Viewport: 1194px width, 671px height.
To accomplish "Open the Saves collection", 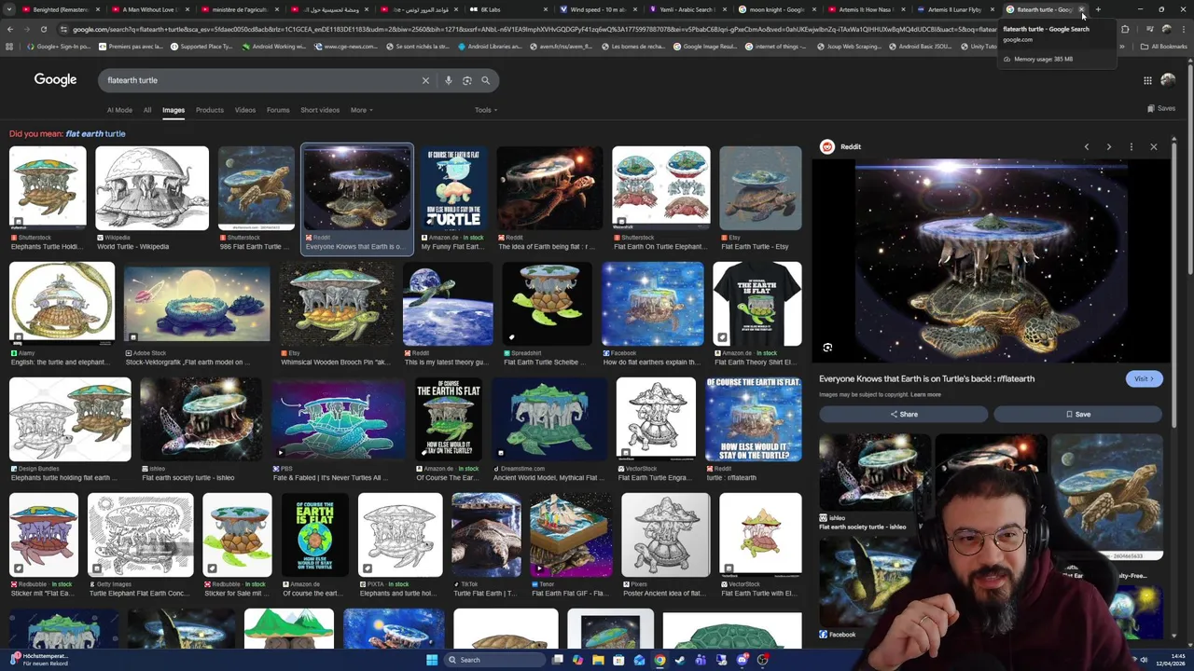I will [x=1161, y=109].
